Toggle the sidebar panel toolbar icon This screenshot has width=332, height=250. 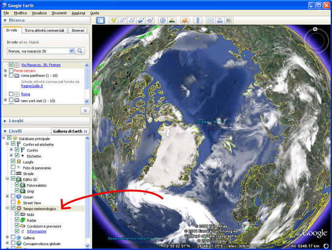[101, 21]
